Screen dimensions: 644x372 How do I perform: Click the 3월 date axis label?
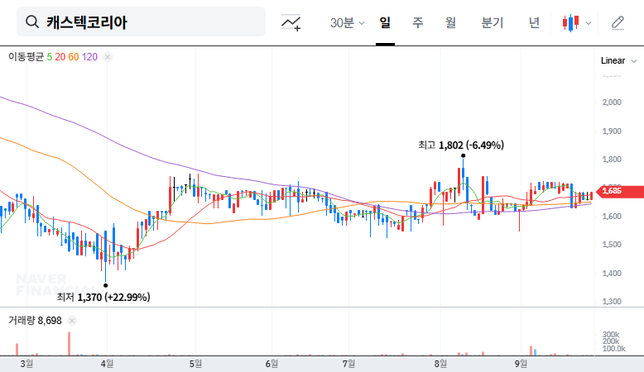[26, 364]
